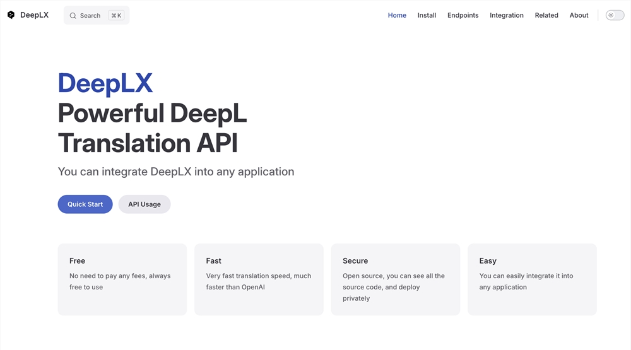Image resolution: width=631 pixels, height=350 pixels.
Task: Toggle the dark mode appearance switch
Action: click(x=615, y=15)
